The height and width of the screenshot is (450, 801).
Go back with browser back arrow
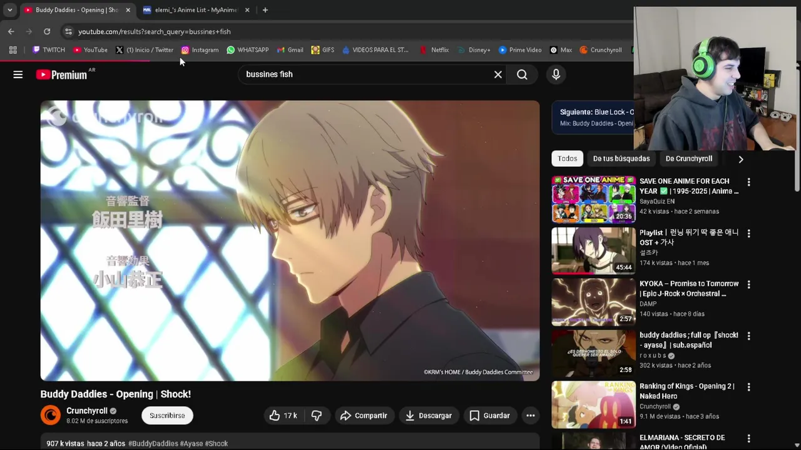pos(11,31)
